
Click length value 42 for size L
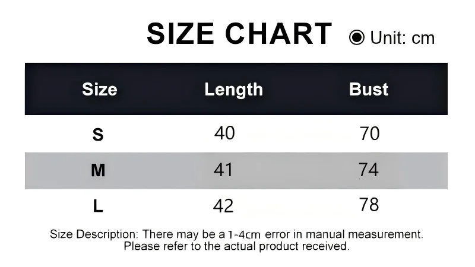223,206
